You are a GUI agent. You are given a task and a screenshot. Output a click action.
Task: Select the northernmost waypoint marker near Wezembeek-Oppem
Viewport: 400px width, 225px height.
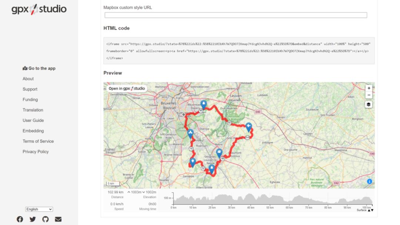203,104
